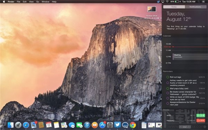Open Wi-Fi status menu
The width and height of the screenshot is (208, 130).
pos(167,2)
